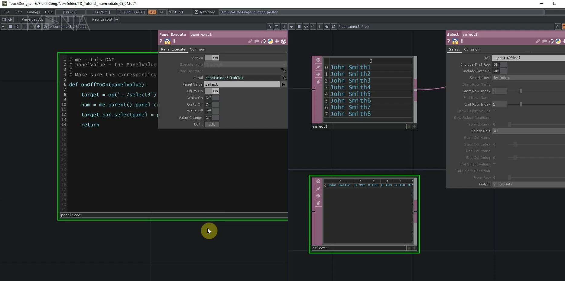Screen dimensions: 565x281
Task: Open Select Cols dropdown
Action: click(x=528, y=131)
